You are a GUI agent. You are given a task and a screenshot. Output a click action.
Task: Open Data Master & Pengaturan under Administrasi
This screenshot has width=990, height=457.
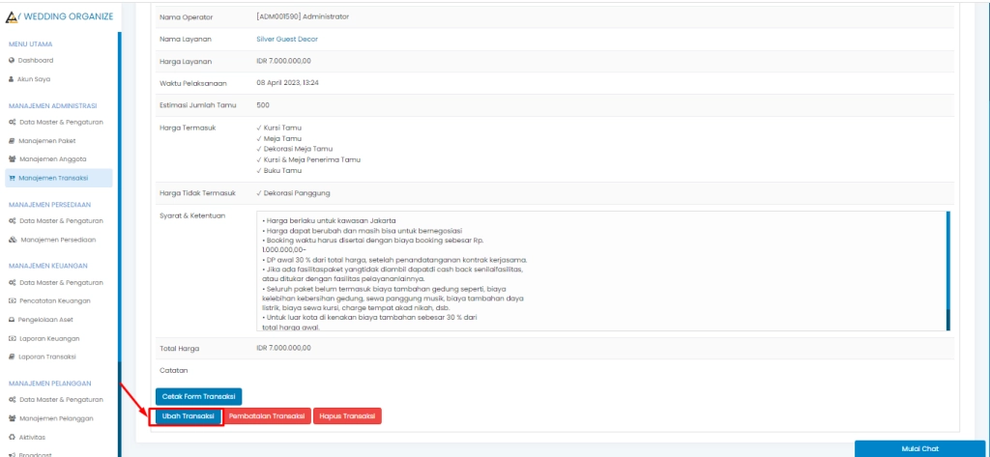pyautogui.click(x=62, y=123)
